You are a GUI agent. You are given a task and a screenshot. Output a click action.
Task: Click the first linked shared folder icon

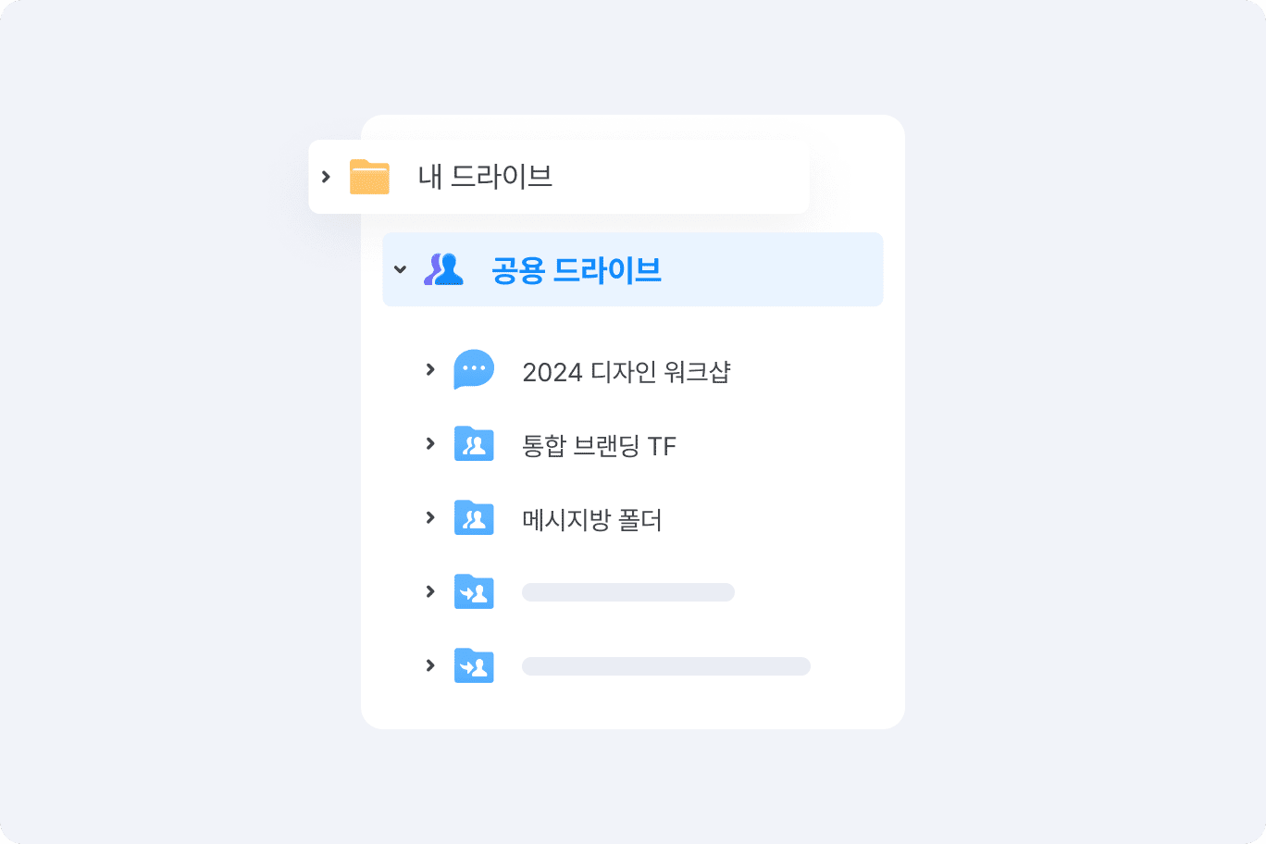474,592
